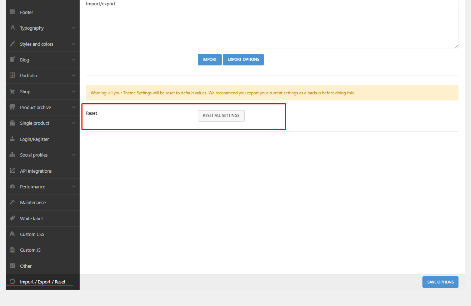
Task: Open the Custom JS section
Action: [42, 250]
